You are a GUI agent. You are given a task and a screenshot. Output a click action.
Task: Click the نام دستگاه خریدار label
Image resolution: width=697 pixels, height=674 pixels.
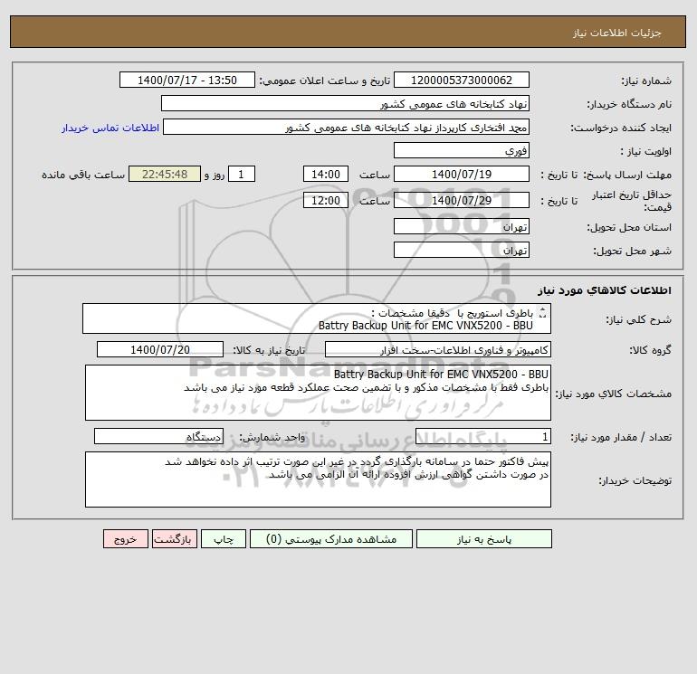tap(629, 104)
